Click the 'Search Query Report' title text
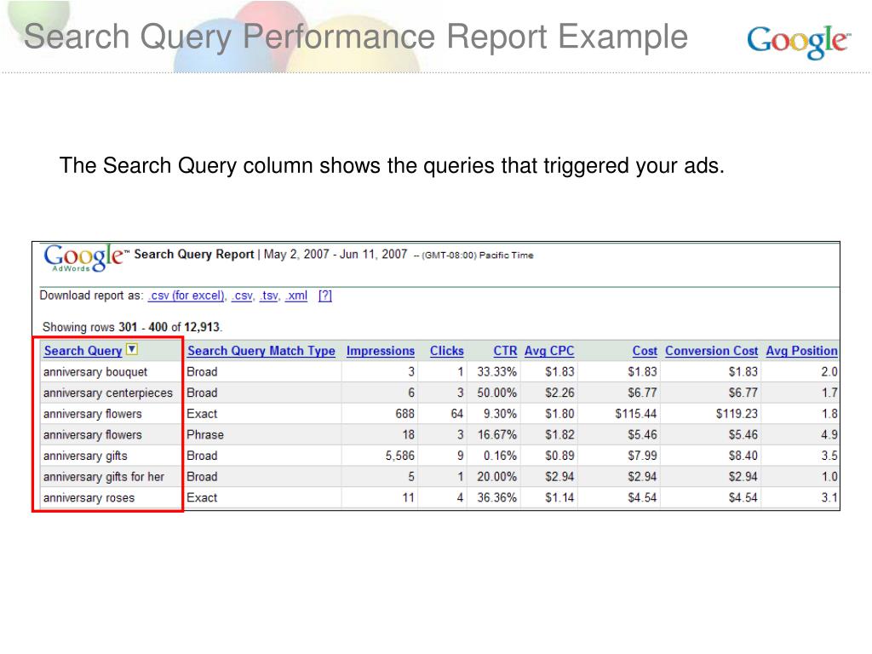The width and height of the screenshot is (872, 654). point(194,255)
